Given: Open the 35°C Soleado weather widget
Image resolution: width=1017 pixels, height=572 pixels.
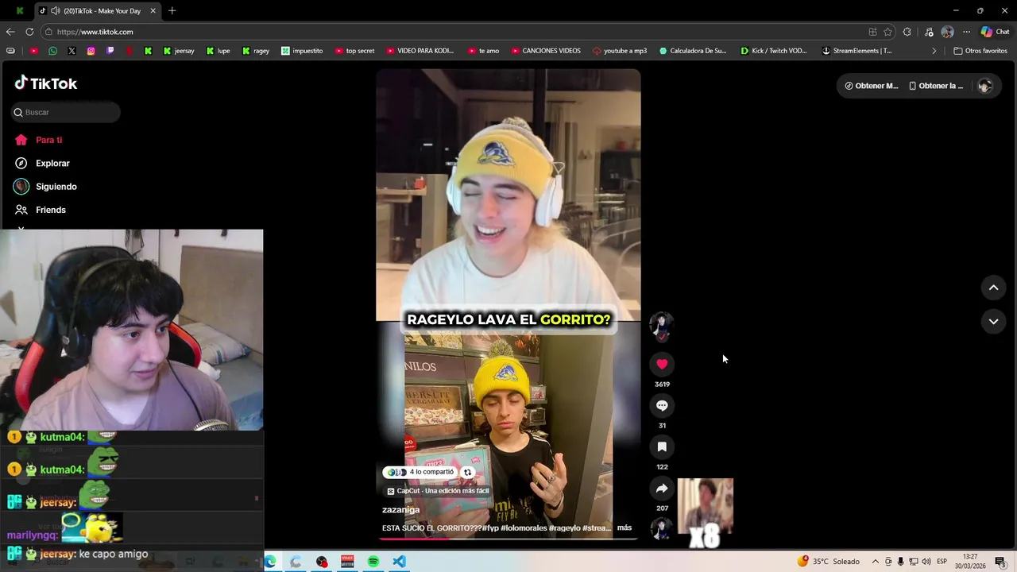Looking at the screenshot, I should click(828, 562).
